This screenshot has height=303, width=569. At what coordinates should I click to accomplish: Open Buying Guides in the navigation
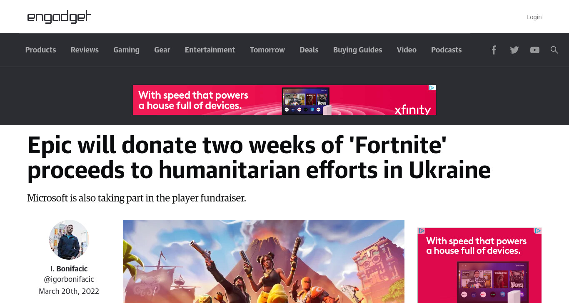(x=357, y=50)
